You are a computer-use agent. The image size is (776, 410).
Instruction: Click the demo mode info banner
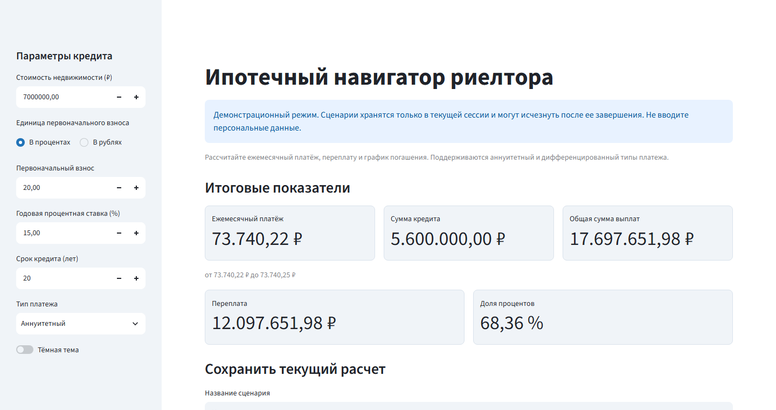click(x=469, y=121)
